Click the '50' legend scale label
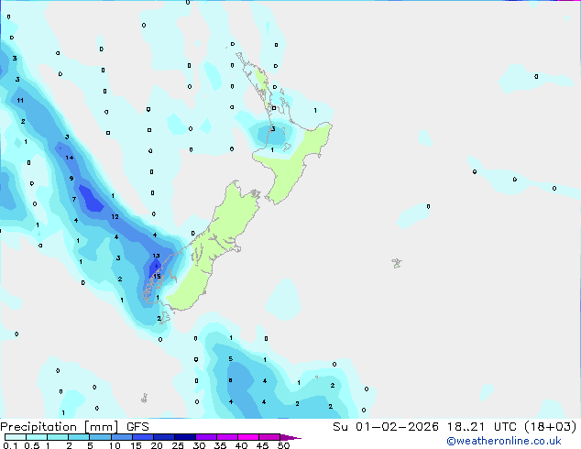Image resolution: width=581 pixels, height=449 pixels. 283,445
